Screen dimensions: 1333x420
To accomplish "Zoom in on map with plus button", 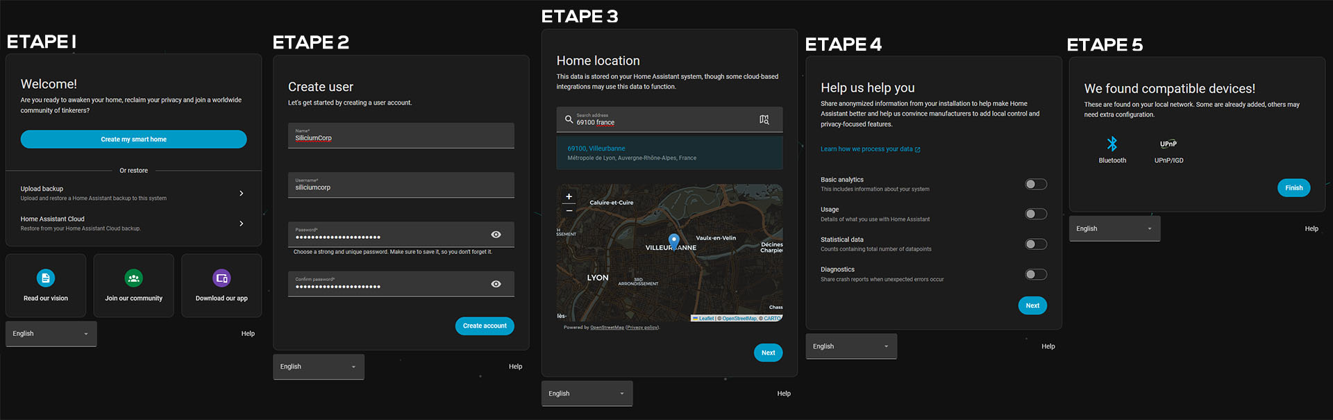I will pos(569,196).
